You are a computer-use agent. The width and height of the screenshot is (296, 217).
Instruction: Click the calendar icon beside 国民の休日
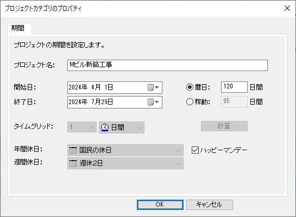[x=73, y=150]
